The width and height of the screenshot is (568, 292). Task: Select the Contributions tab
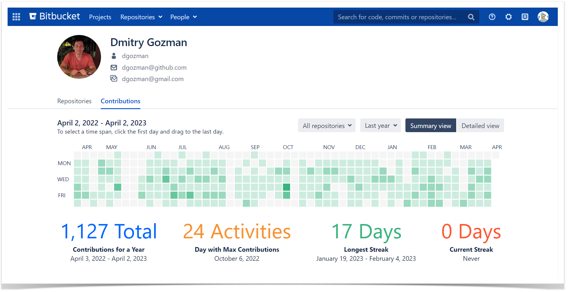click(121, 101)
